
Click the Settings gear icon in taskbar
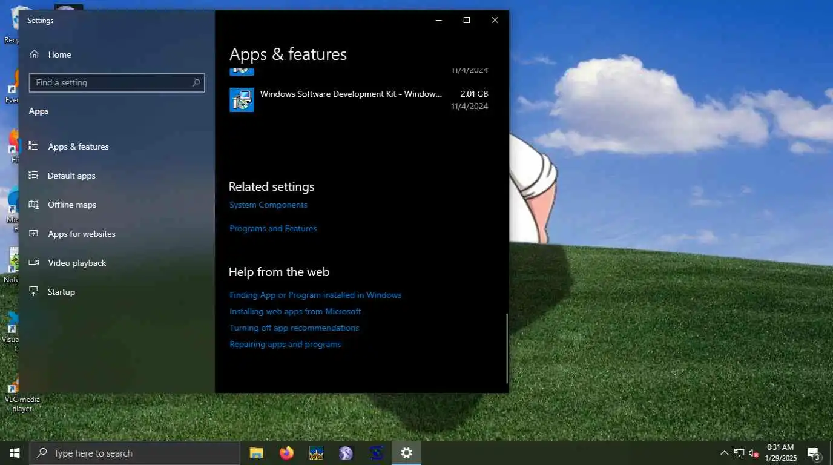(x=407, y=453)
